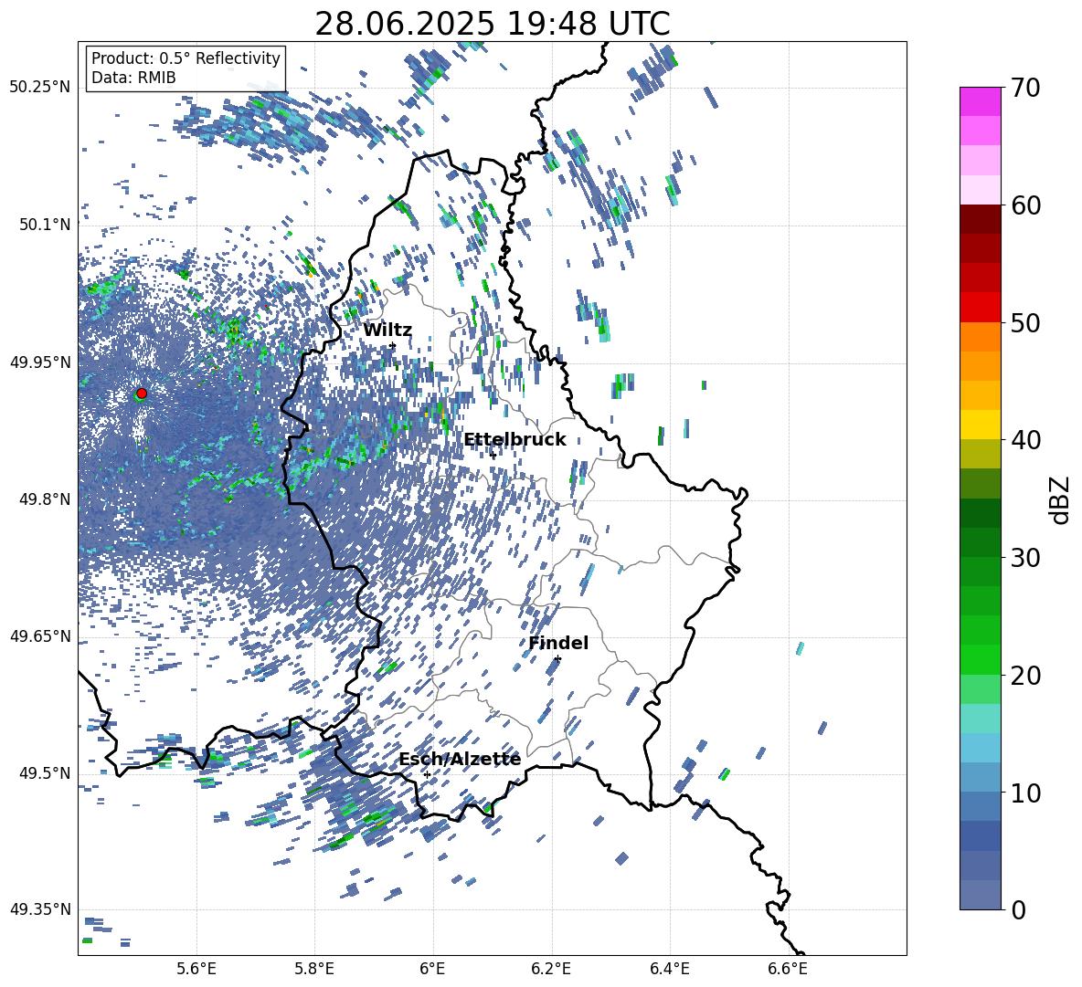Viewport: 1082px width, 987px height.
Task: Pick the light cyan swatch between 10 and 20
Action: point(980,719)
